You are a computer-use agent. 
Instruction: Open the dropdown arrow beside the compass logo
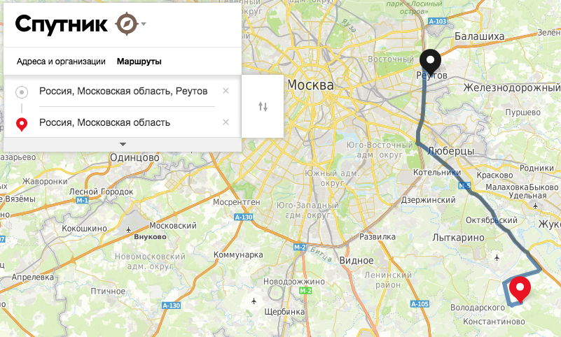pyautogui.click(x=144, y=24)
